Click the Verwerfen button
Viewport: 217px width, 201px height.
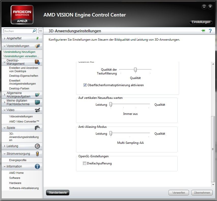pos(179,193)
